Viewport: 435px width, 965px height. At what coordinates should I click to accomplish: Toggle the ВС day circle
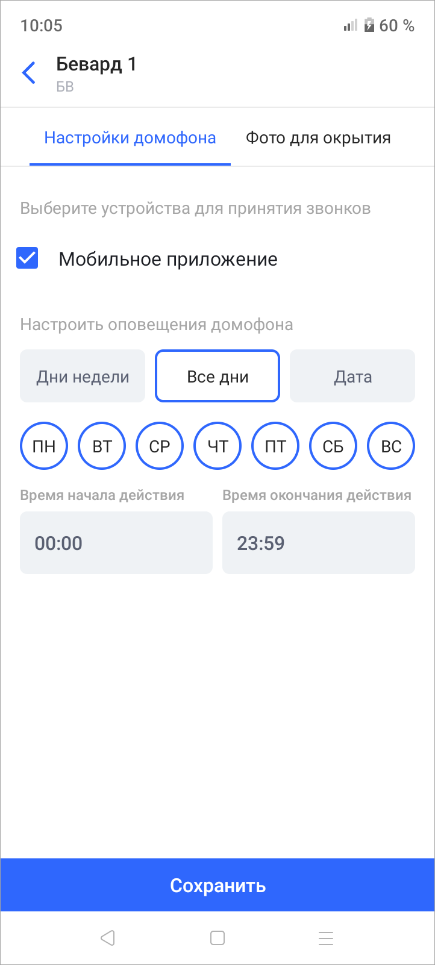tap(391, 446)
